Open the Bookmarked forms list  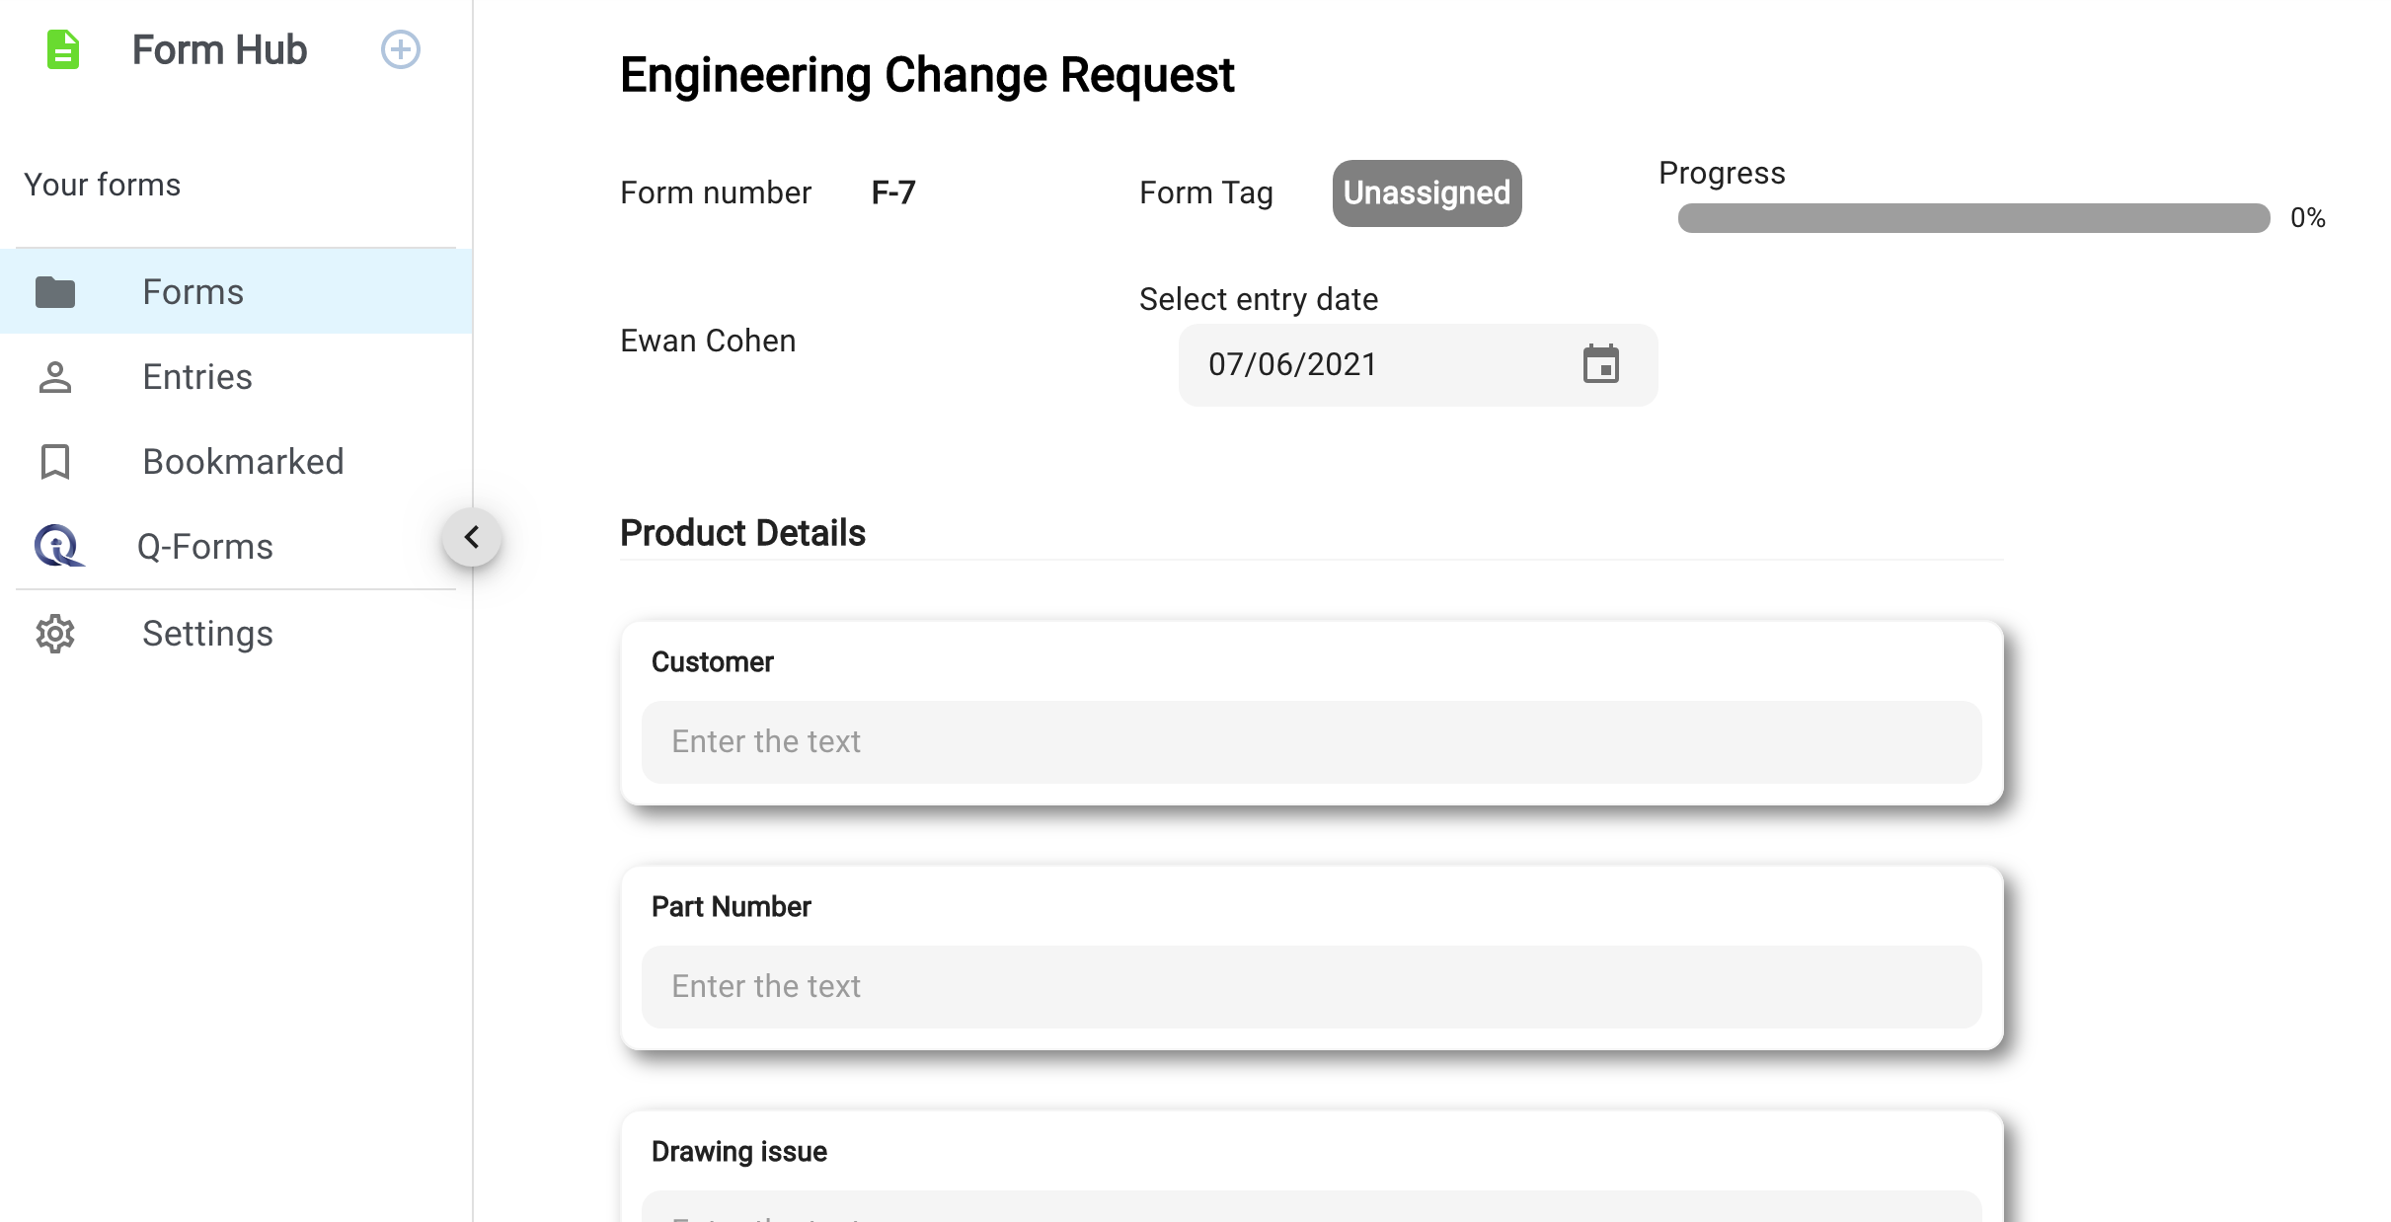pos(243,462)
